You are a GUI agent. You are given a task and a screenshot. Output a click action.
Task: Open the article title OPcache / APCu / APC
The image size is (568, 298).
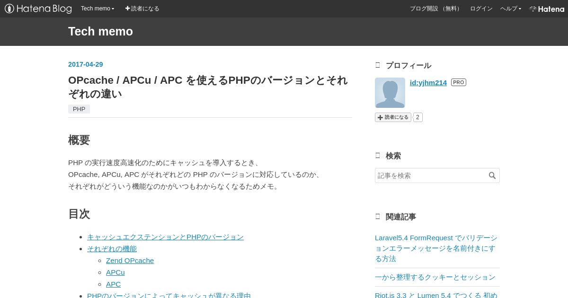point(208,87)
